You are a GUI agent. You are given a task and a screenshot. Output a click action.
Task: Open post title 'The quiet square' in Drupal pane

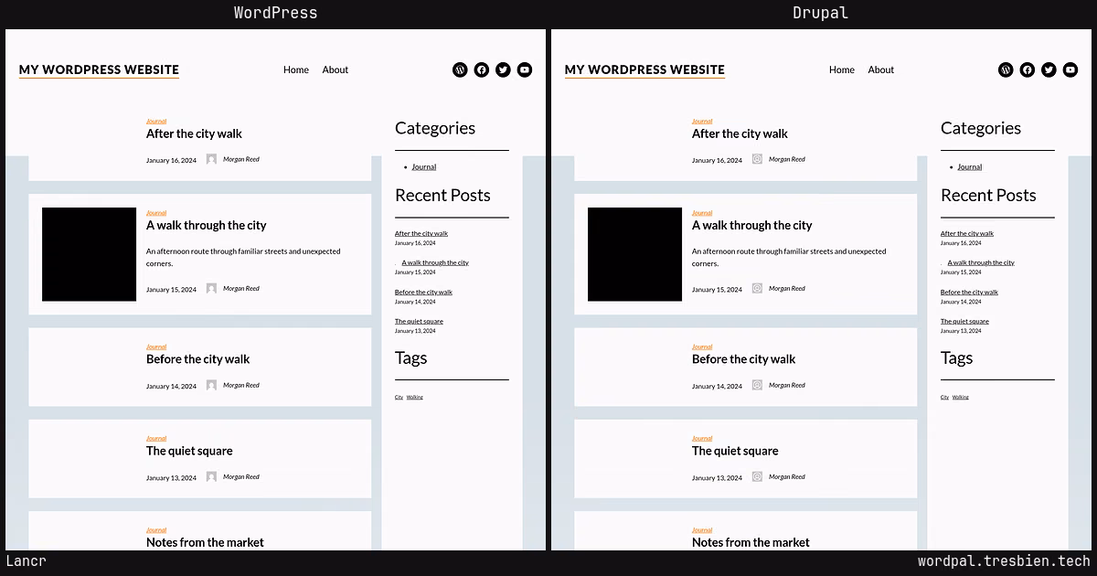pos(735,451)
